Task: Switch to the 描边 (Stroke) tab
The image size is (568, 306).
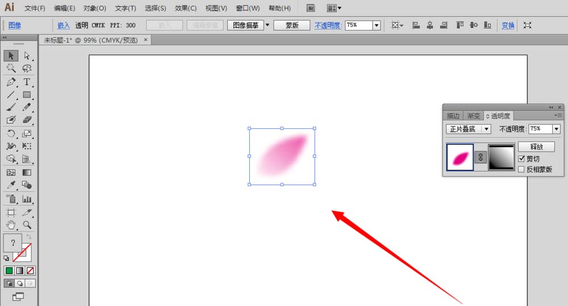Action: click(453, 116)
